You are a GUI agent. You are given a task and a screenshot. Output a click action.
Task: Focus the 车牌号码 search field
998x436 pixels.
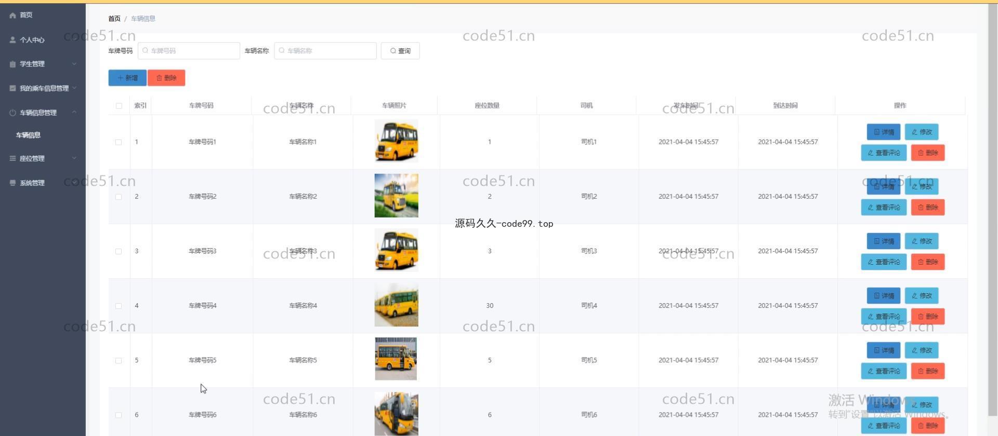click(x=189, y=51)
